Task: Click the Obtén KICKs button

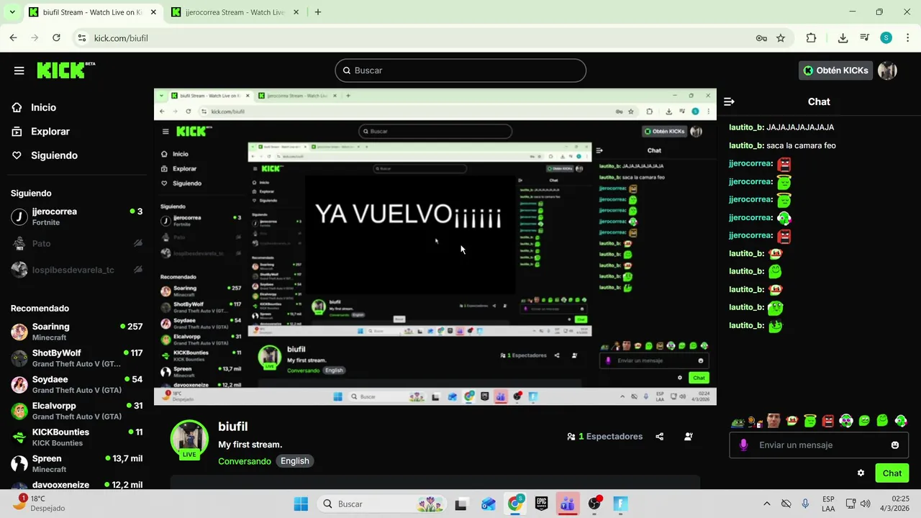Action: coord(836,71)
